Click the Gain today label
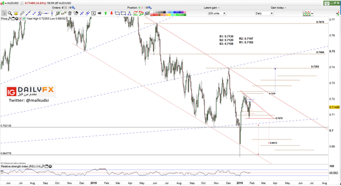This screenshot has height=186, width=341. (278, 8)
